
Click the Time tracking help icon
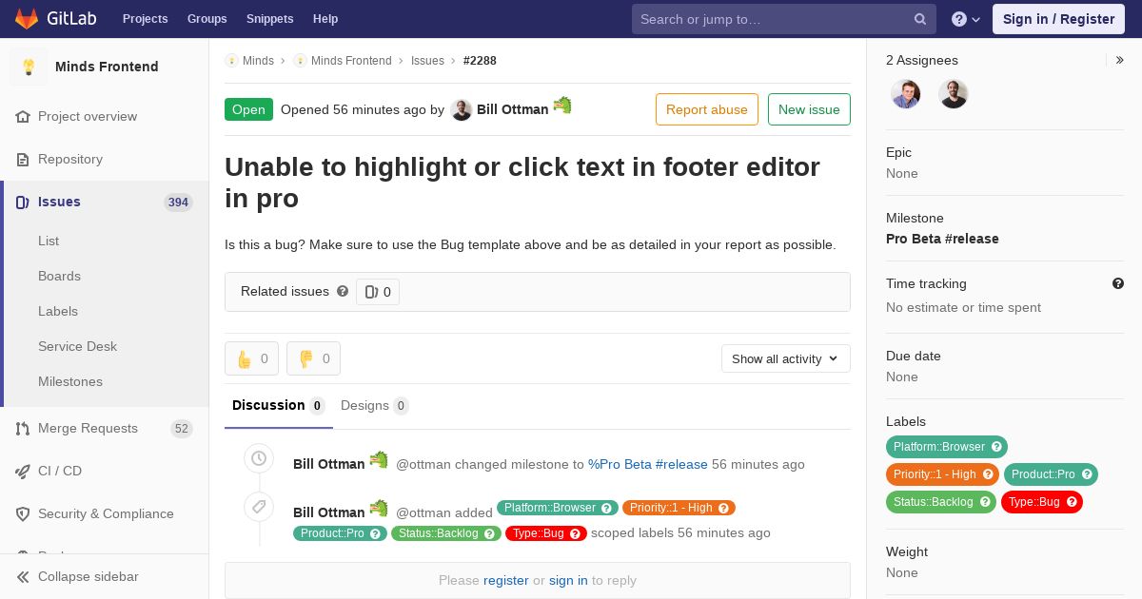coord(1118,283)
